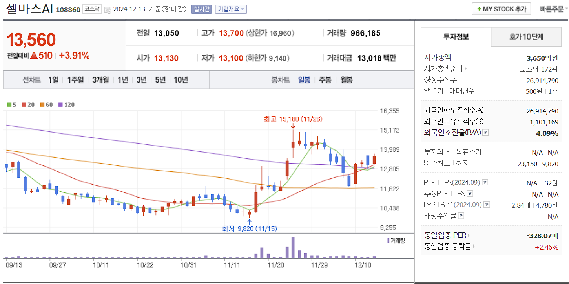Click the MY STOCK 추가 button
569x284 pixels.
pos(501,9)
